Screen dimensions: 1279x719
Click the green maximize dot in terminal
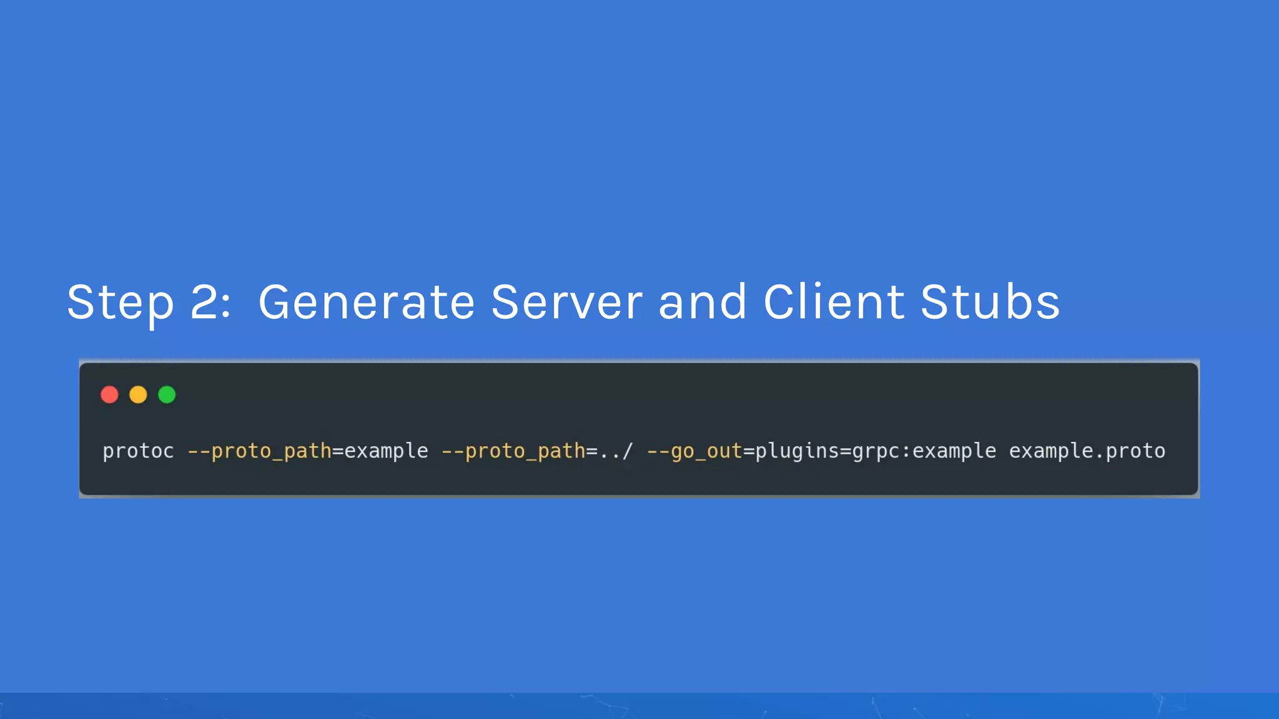coord(167,394)
